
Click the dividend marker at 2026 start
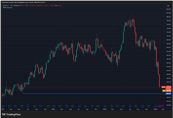(155, 106)
